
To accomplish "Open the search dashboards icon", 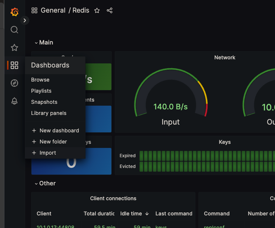I will 14,30.
